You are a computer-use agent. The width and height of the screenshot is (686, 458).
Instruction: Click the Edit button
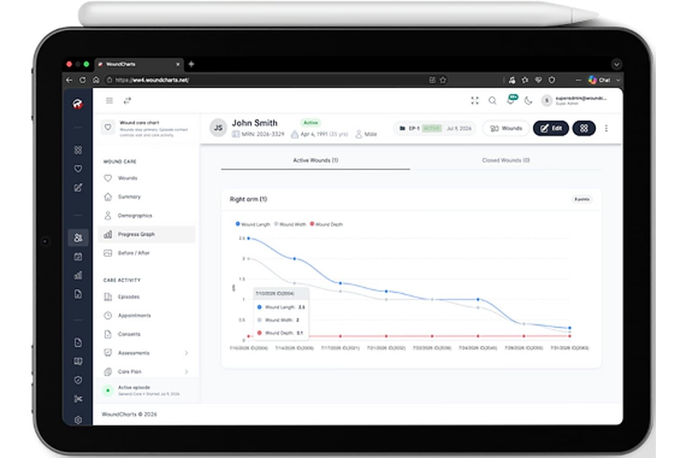(x=551, y=128)
